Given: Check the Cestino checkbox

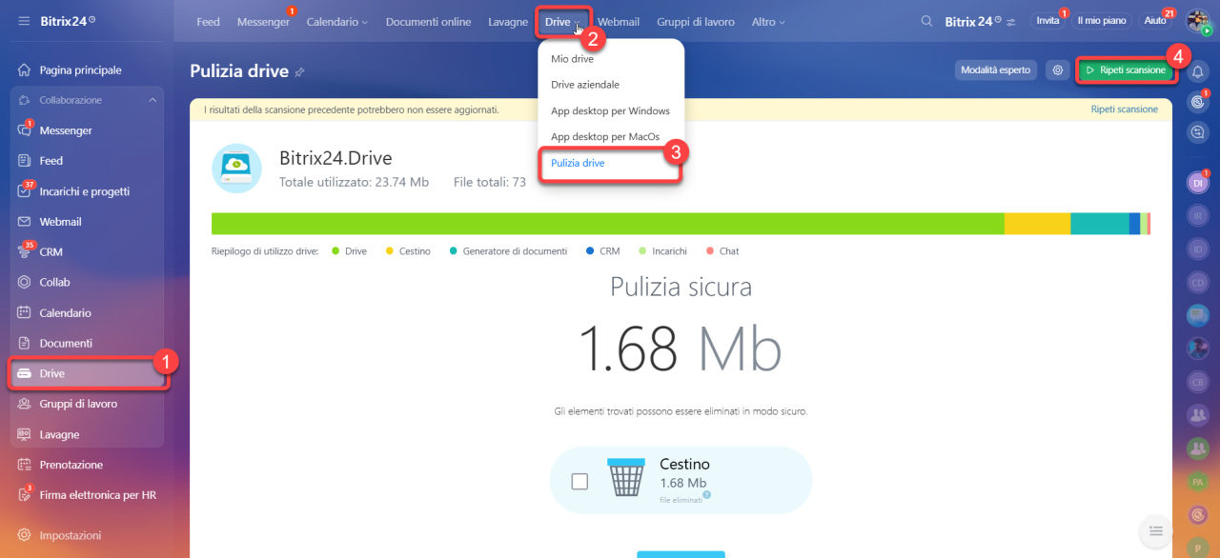Looking at the screenshot, I should point(579,482).
